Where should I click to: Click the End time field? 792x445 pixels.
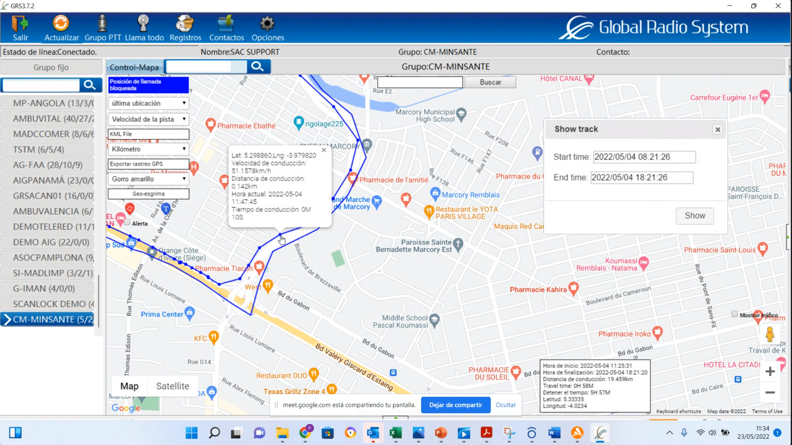pos(642,177)
